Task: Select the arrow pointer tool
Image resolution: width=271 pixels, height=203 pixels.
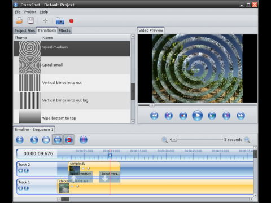Action: pyautogui.click(x=34, y=140)
